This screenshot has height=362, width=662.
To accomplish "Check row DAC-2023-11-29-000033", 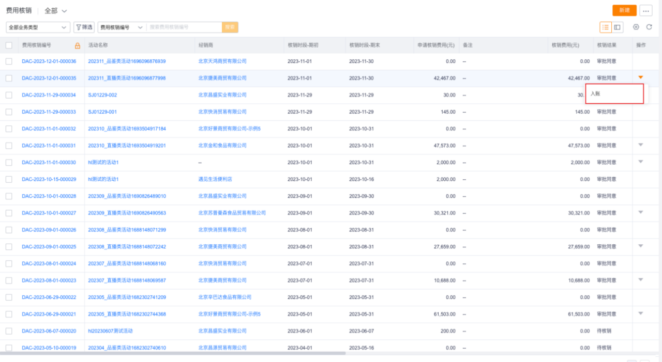I will [9, 112].
